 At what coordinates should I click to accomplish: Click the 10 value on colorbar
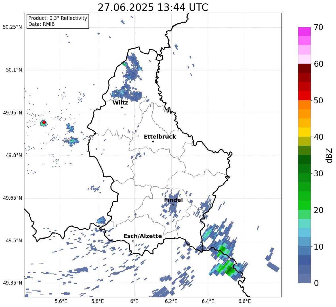[318, 247]
